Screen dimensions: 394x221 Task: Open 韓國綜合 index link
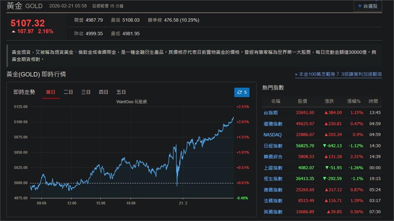tap(273, 157)
